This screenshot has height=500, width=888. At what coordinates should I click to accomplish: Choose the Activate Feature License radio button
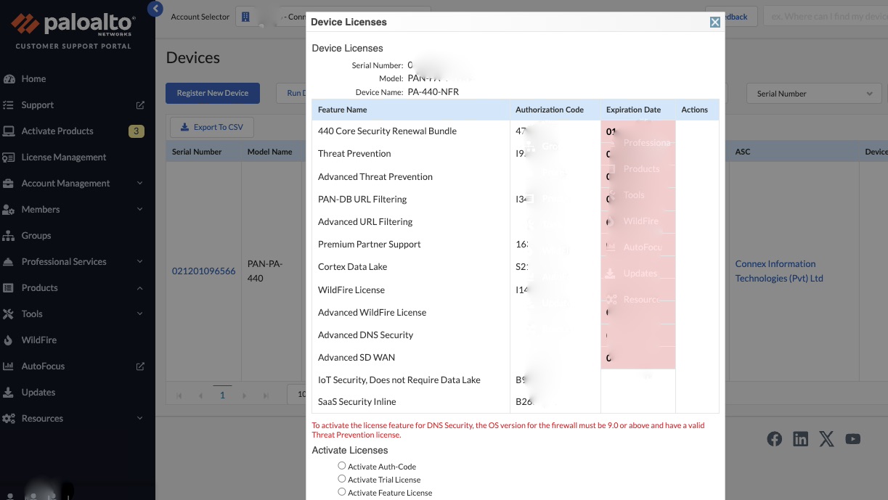342,492
